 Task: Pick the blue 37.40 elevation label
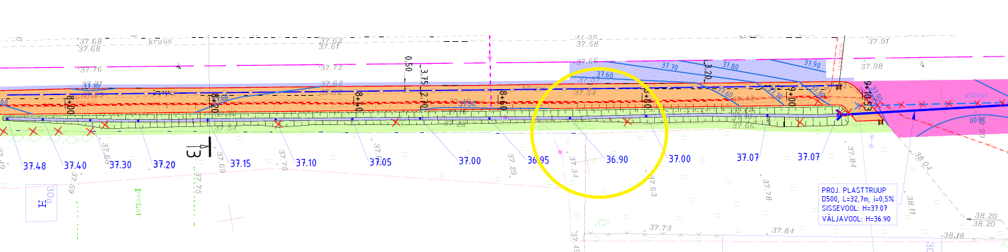75,165
